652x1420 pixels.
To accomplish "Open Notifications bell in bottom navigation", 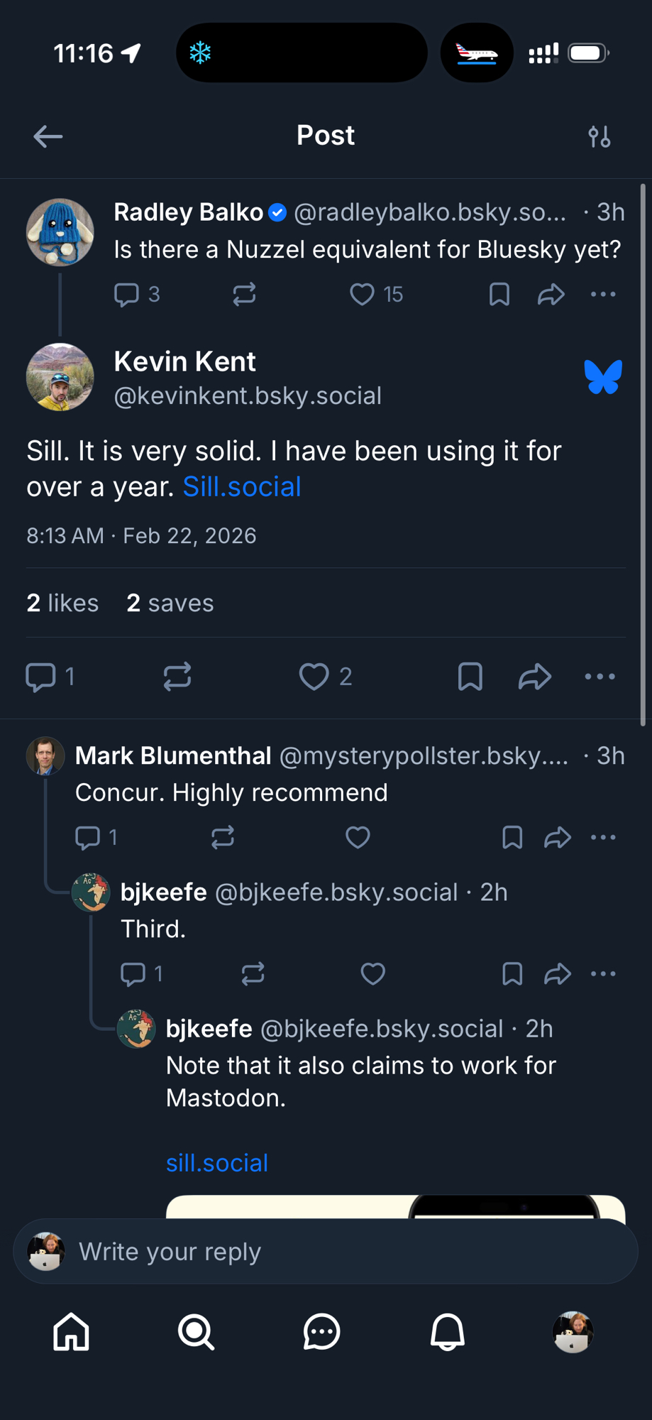I will [448, 1332].
